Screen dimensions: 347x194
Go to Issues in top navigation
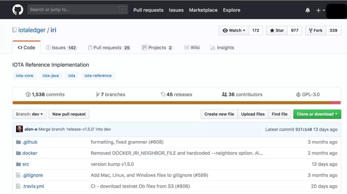click(x=176, y=10)
